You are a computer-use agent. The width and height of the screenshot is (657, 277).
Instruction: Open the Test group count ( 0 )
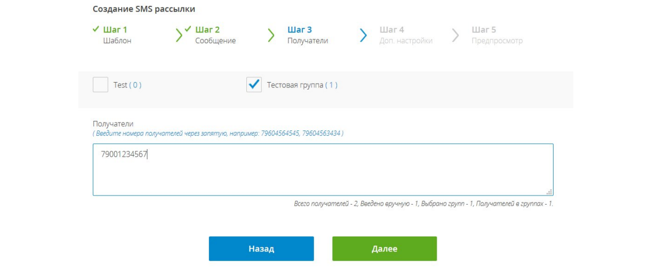coord(135,85)
